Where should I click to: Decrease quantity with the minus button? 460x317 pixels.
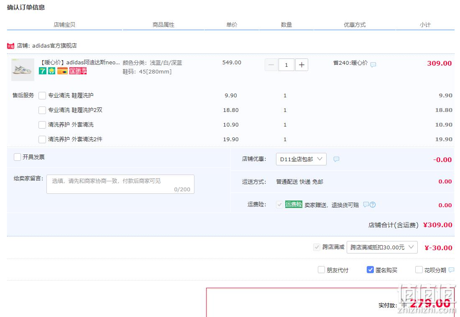point(271,65)
